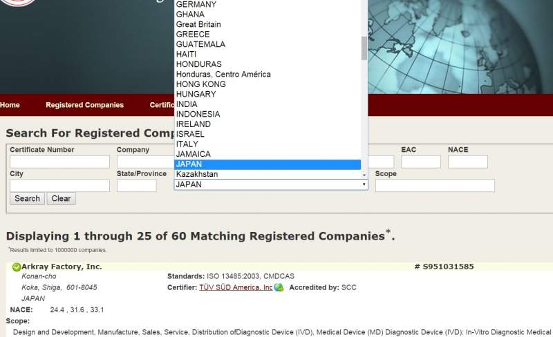553x337 pixels.
Task: Focus the Company input field
Action: point(145,162)
